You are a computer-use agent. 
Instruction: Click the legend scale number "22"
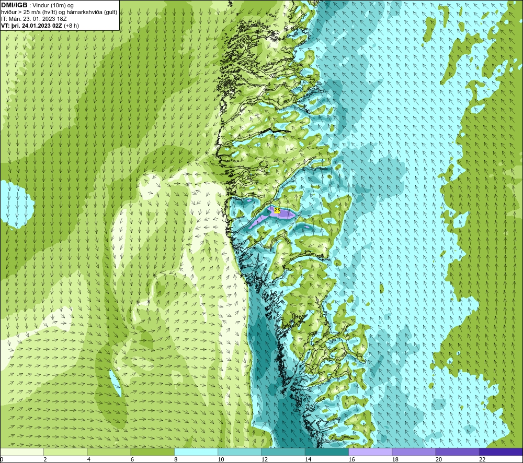482,460
